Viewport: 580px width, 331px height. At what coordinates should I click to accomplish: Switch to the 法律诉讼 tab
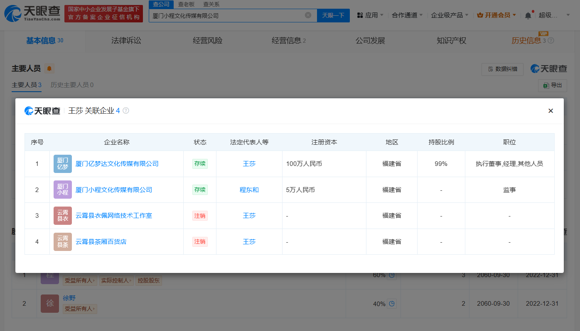coord(126,41)
